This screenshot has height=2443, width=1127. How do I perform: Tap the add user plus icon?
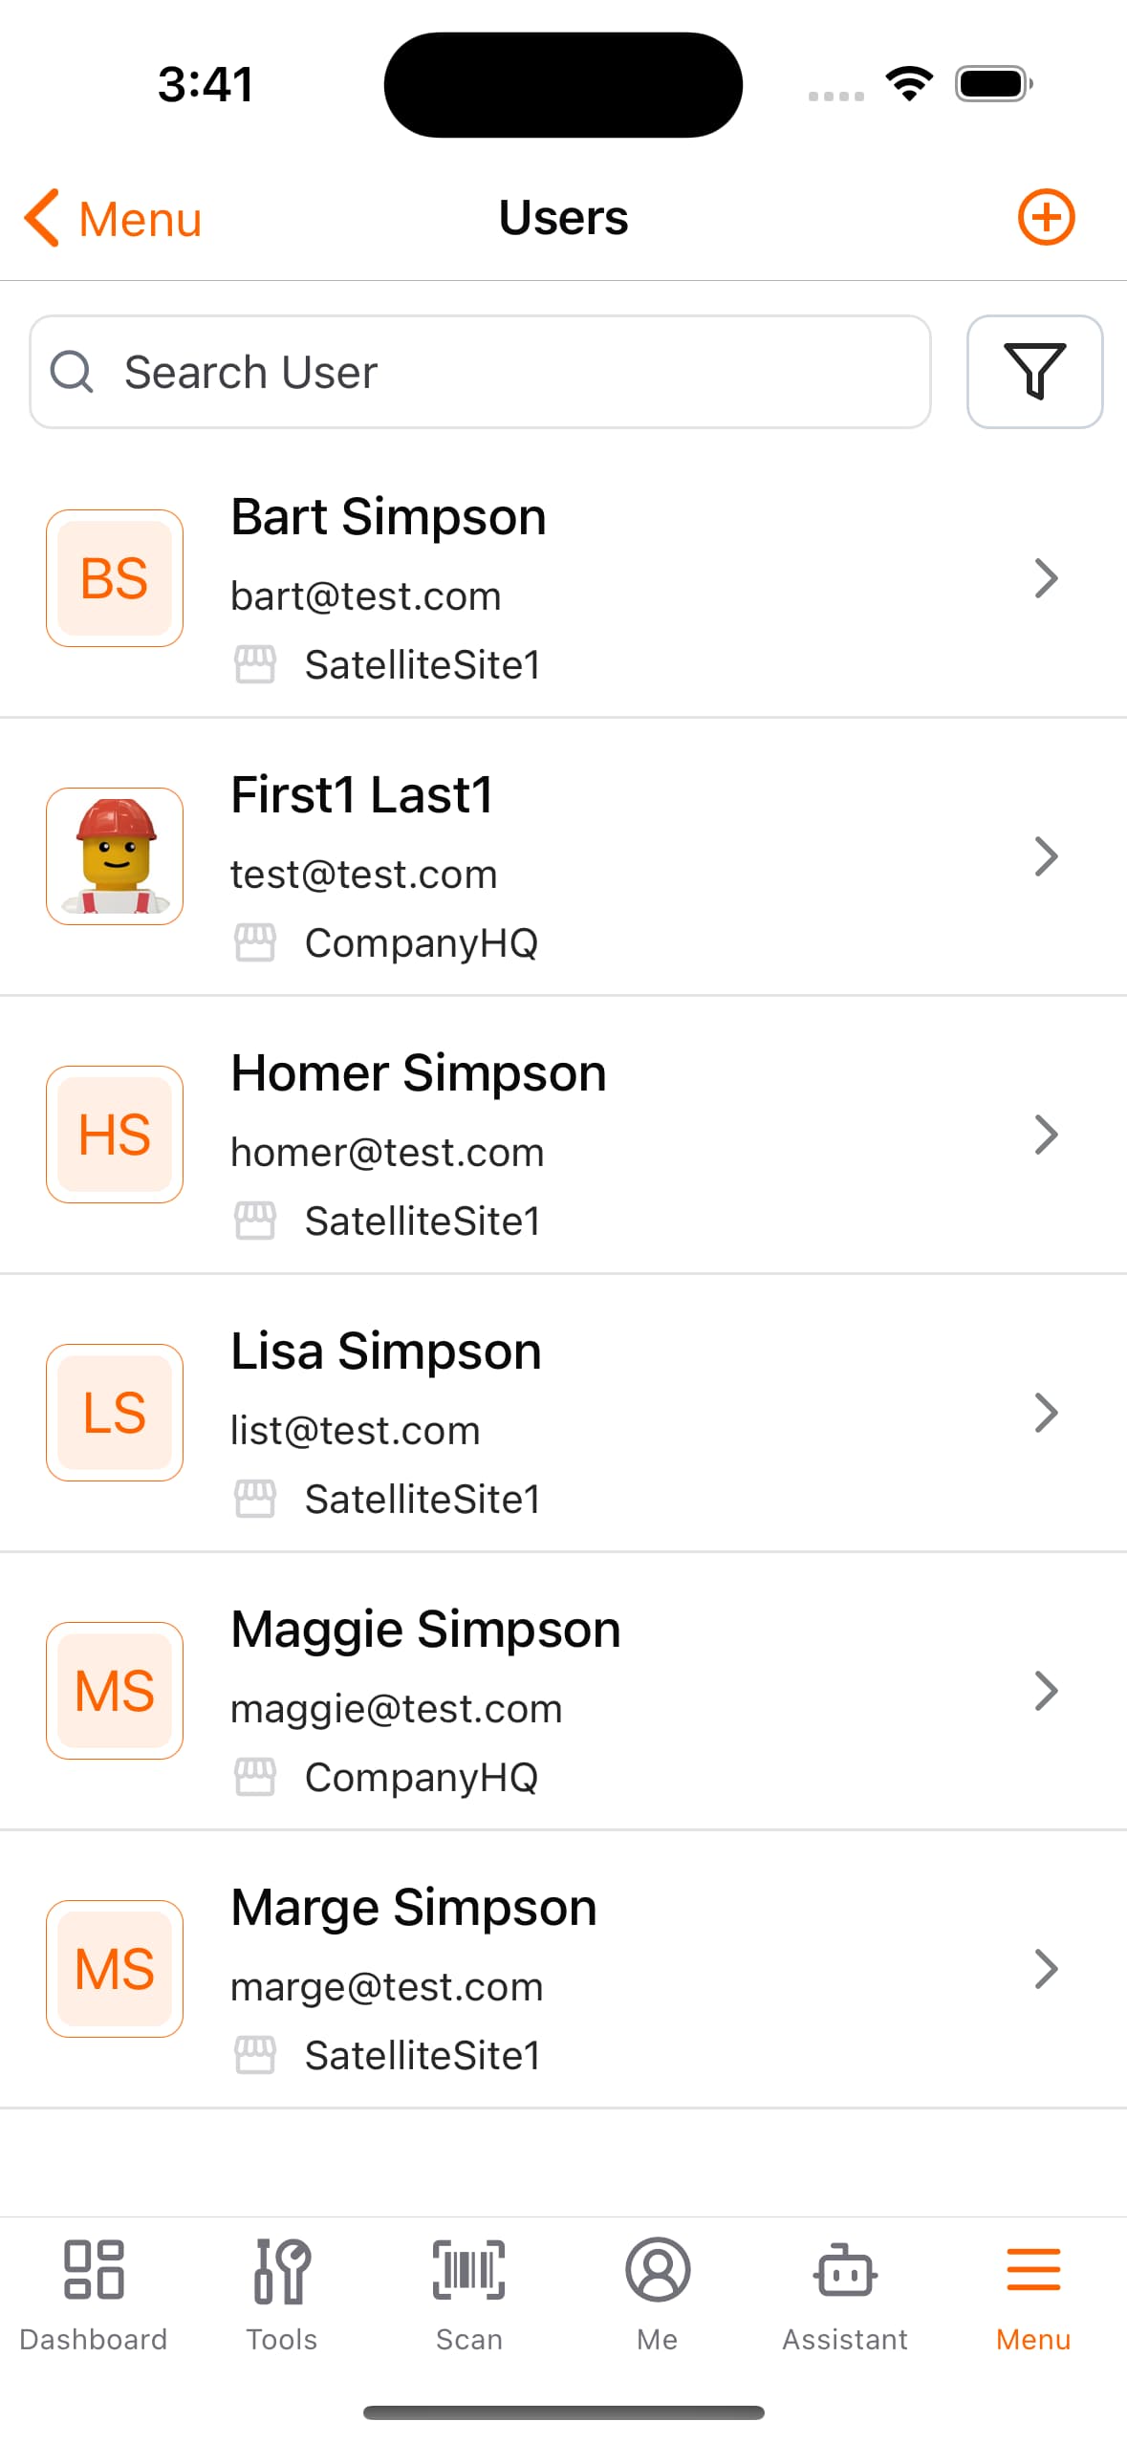pos(1046,217)
